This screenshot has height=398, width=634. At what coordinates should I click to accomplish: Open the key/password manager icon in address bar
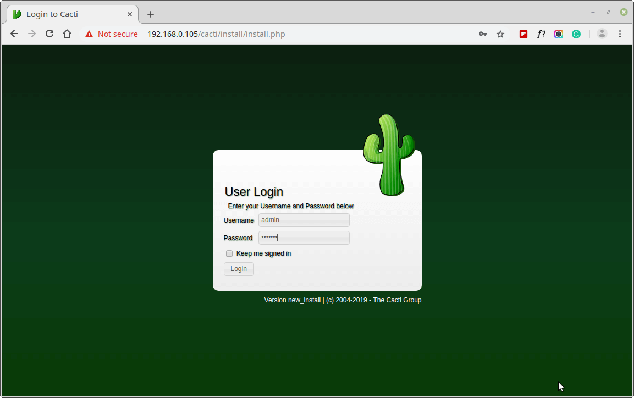(x=482, y=34)
